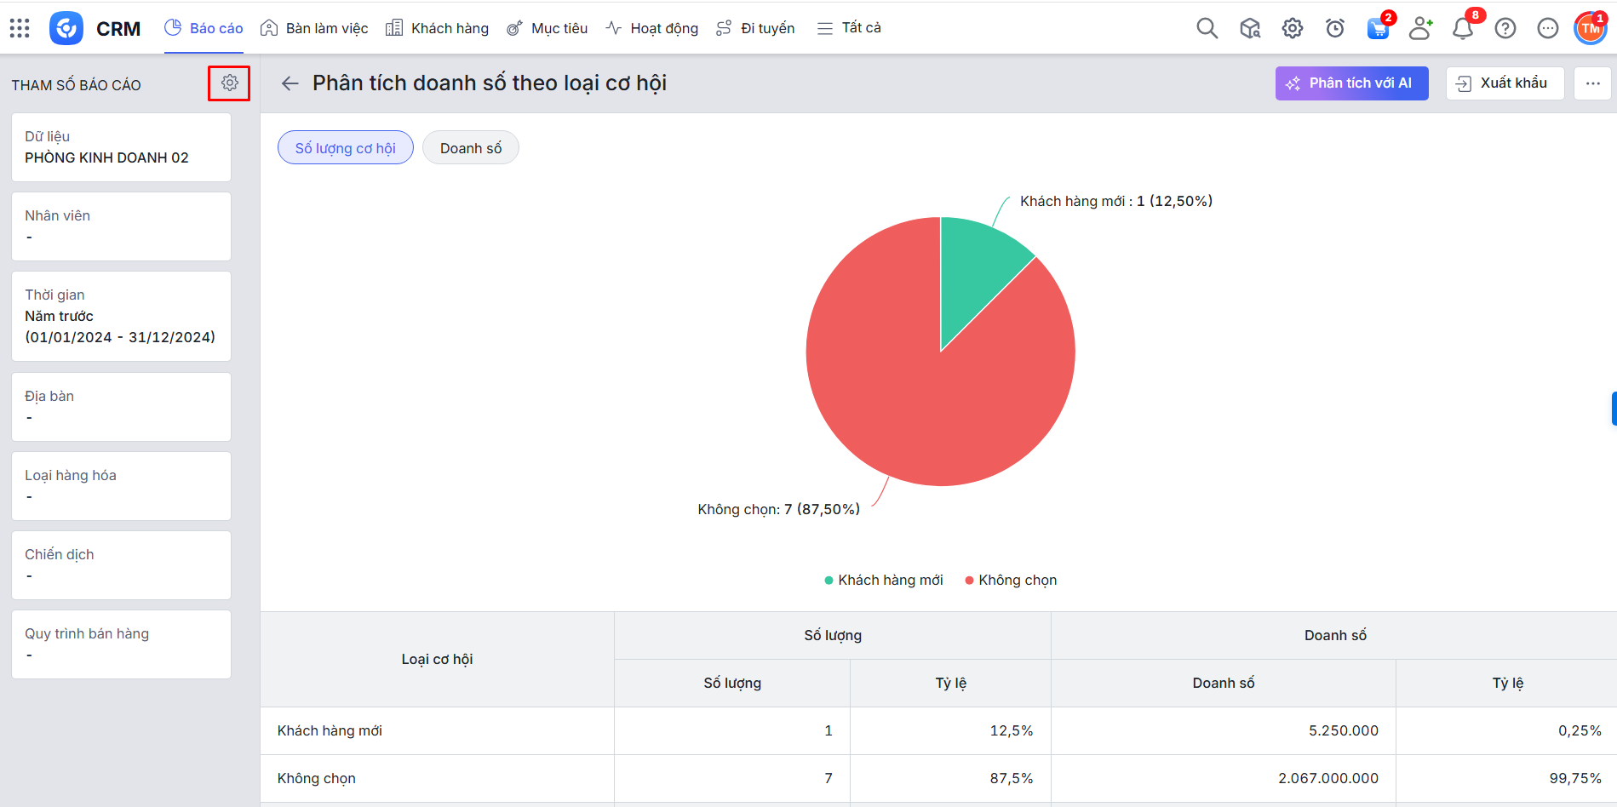
Task: Open the notifications bell icon
Action: 1463,28
